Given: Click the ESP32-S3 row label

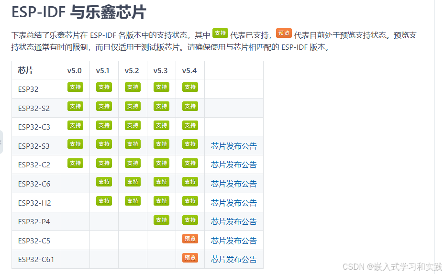Looking at the screenshot, I should (33, 146).
